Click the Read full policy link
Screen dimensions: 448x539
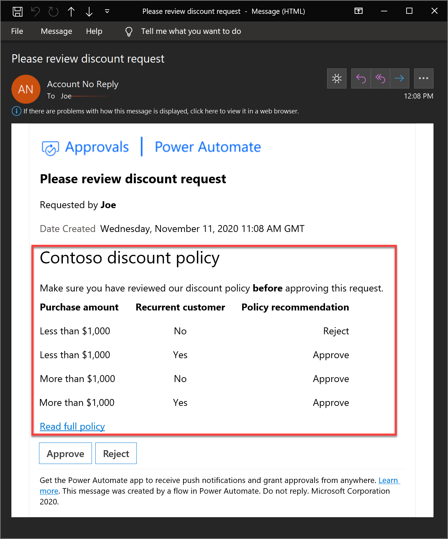pos(72,426)
